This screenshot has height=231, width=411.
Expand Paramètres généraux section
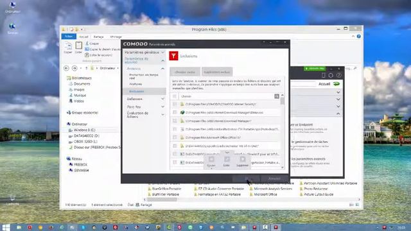pos(162,53)
